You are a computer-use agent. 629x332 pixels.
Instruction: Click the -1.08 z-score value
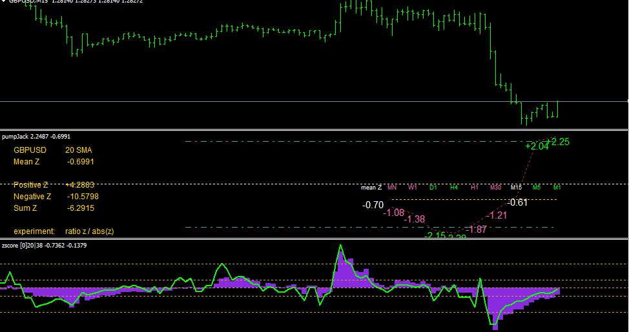[393, 213]
